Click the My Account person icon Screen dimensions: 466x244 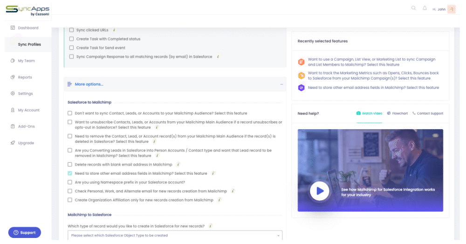(13, 110)
